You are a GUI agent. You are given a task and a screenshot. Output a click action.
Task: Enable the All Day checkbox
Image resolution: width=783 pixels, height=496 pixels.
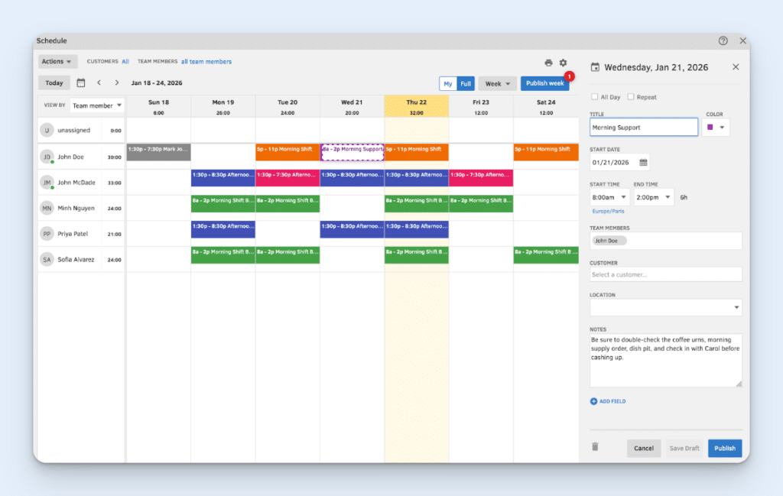593,96
